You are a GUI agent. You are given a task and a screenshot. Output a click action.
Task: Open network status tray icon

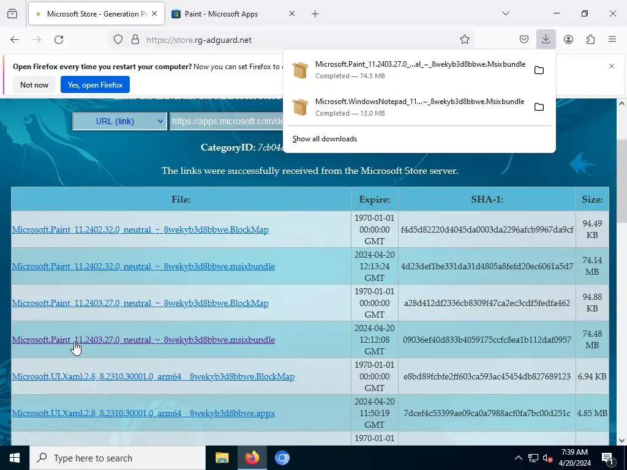[533, 458]
